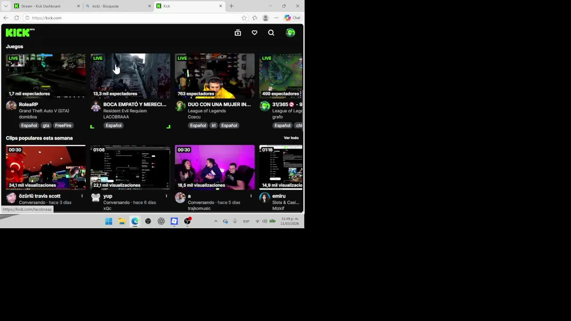The image size is (571, 321).
Task: Click LACOBRAAA channel avatar
Action: [95, 106]
